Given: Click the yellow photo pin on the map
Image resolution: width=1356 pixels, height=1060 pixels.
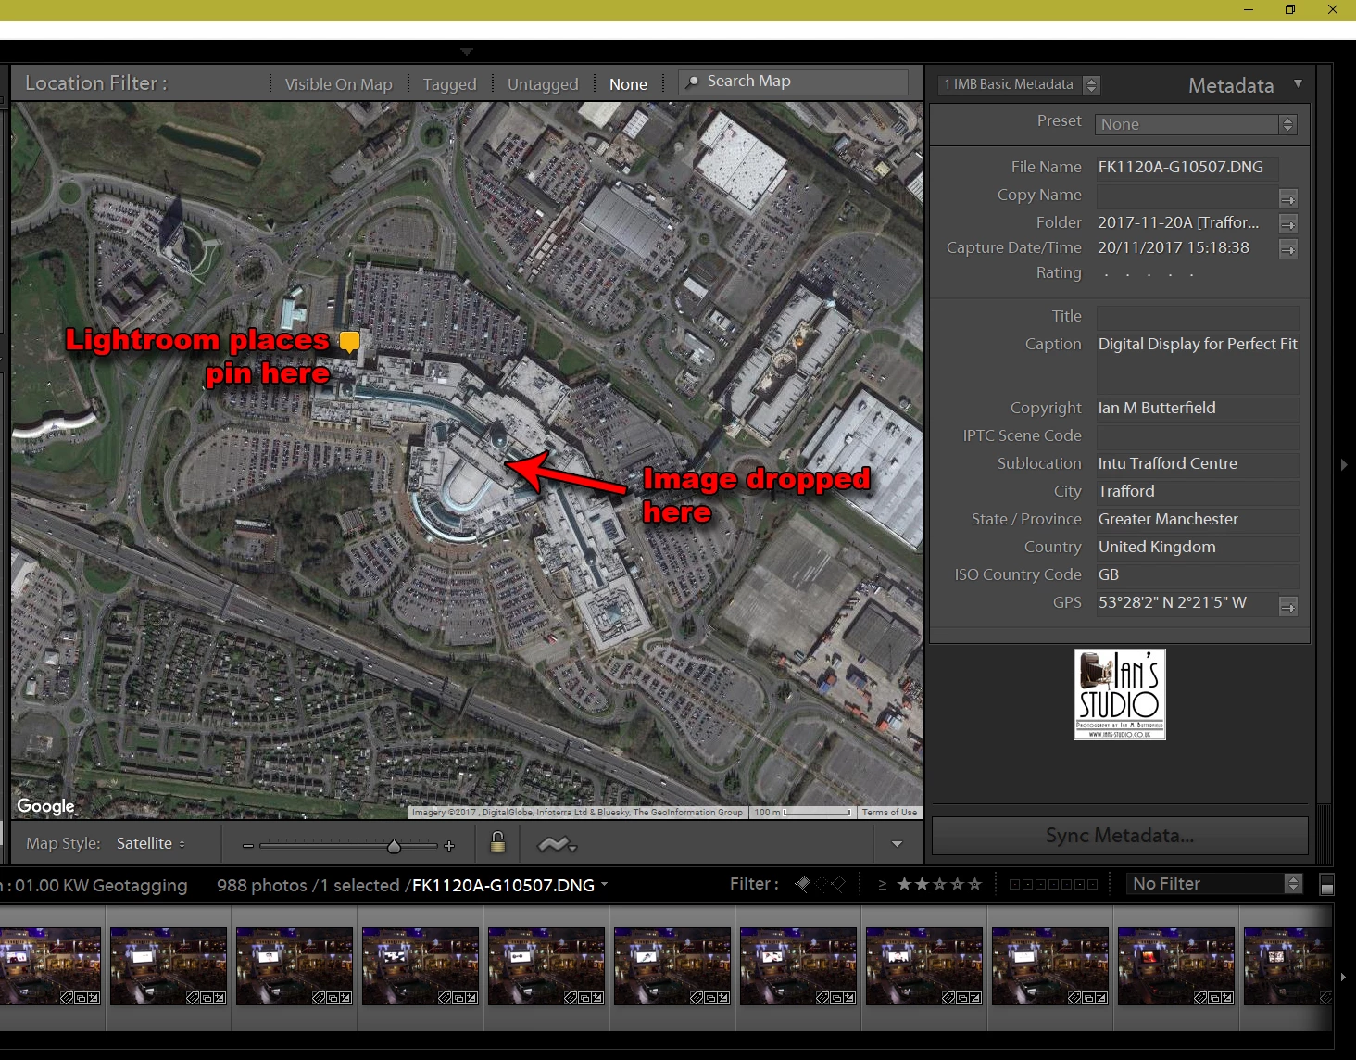Looking at the screenshot, I should 349,342.
